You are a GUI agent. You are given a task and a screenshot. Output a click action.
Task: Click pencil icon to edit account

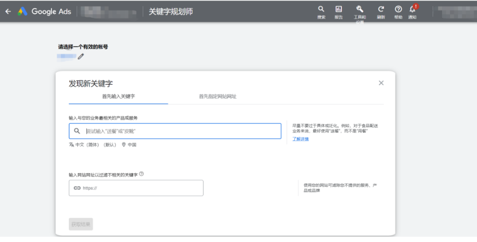pos(81,56)
